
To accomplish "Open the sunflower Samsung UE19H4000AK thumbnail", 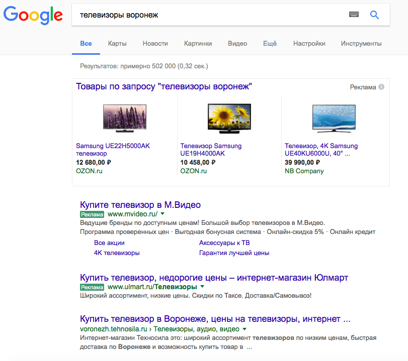I will tap(229, 118).
